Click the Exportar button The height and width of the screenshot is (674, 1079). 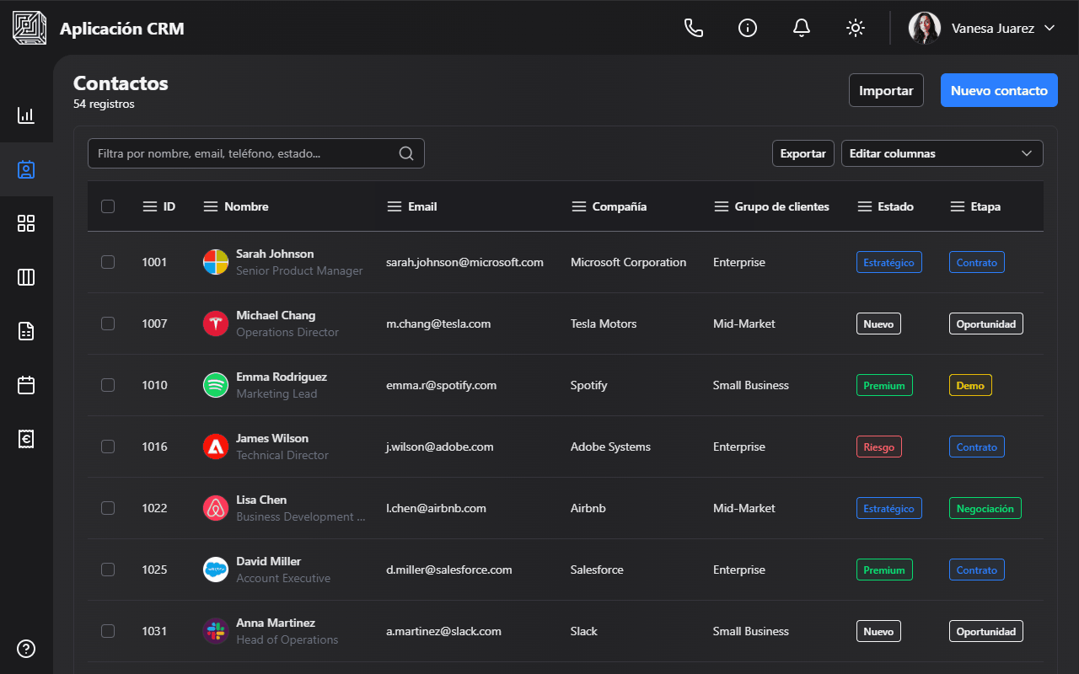[803, 153]
